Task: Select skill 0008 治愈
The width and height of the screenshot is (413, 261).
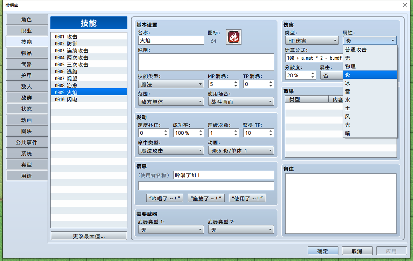Action: 89,85
